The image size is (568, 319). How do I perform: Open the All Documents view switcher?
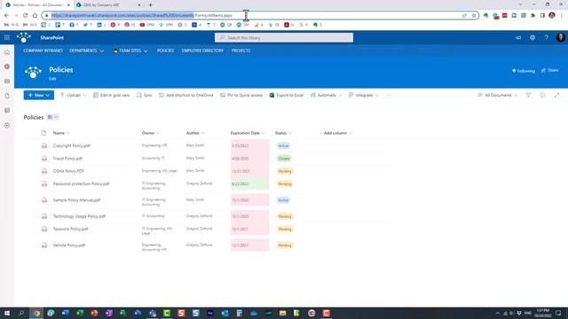coord(498,95)
